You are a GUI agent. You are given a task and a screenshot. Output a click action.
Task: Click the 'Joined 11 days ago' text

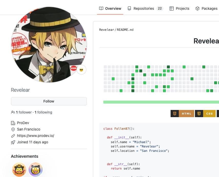33,142
